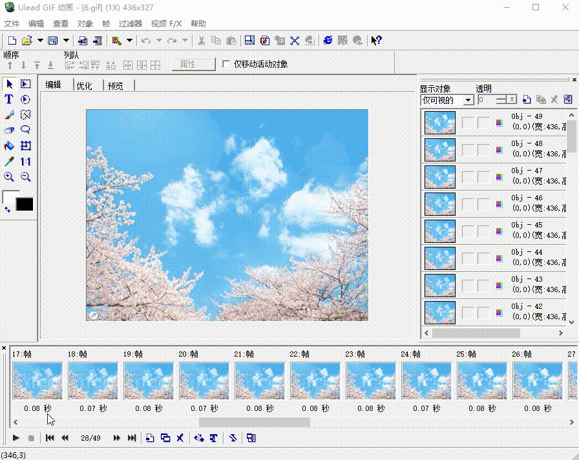The image size is (579, 460).
Task: Choose the Fill bucket tool
Action: pos(9,146)
